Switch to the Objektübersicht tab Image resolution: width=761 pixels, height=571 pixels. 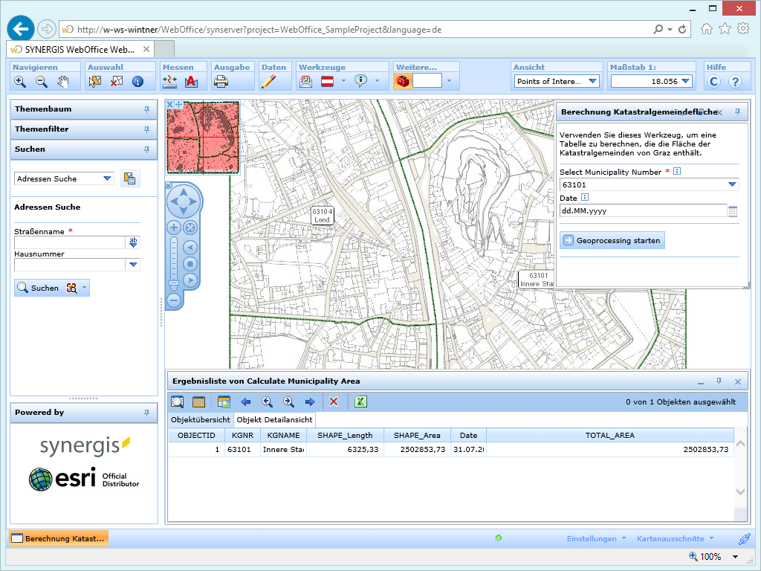(x=201, y=420)
